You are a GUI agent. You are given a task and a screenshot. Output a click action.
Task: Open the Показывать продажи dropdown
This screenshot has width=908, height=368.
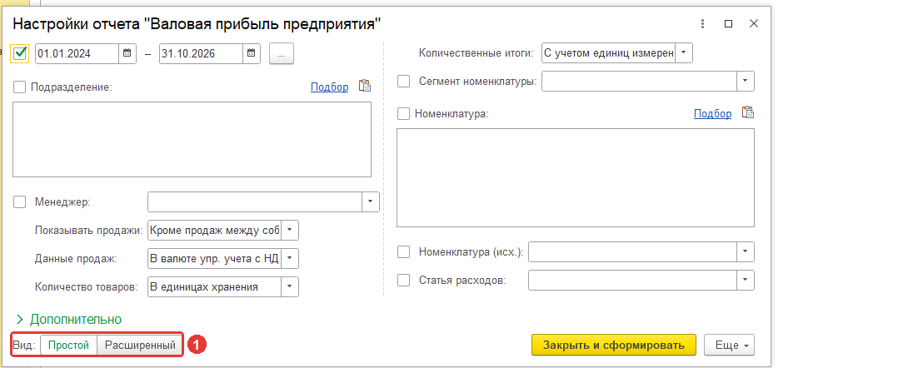point(290,230)
